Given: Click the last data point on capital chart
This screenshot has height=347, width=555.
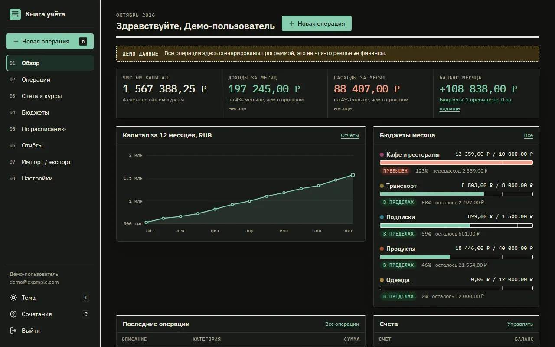Looking at the screenshot, I should click(353, 175).
